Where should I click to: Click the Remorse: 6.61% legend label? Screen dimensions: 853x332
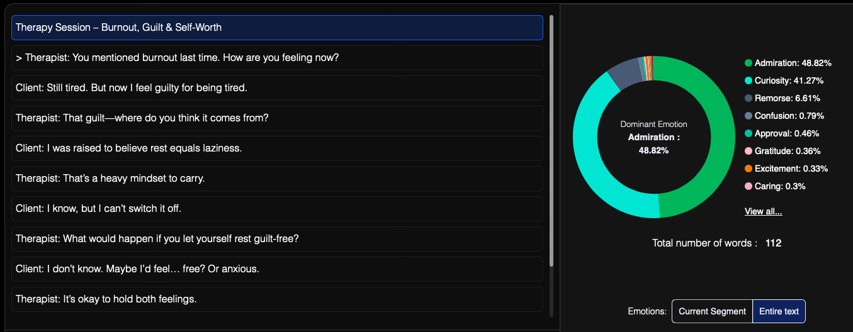click(788, 98)
